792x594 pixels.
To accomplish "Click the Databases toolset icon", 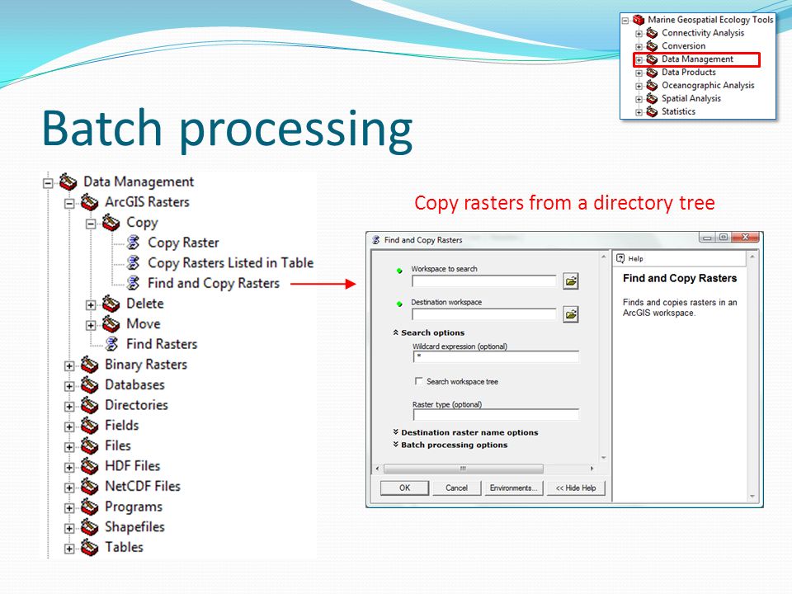I will (89, 385).
